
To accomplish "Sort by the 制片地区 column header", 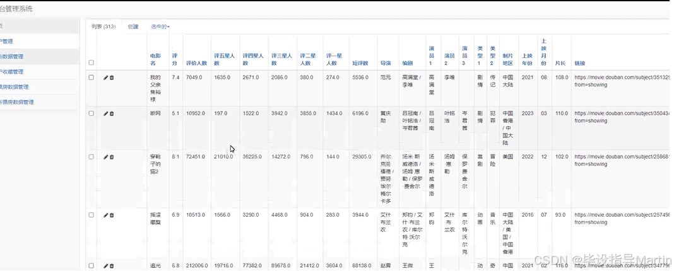I will tap(508, 59).
